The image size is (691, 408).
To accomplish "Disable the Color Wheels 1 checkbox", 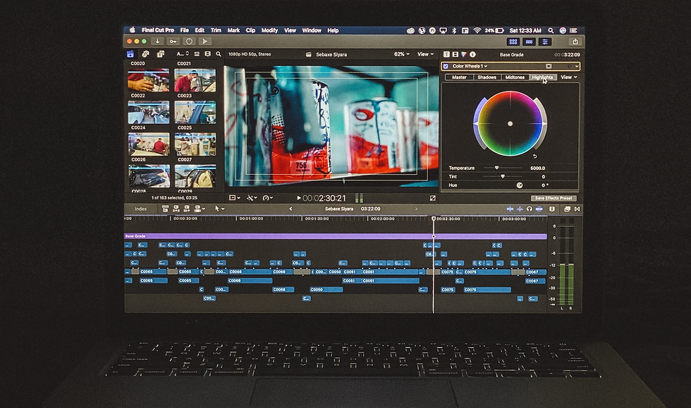I will 446,66.
